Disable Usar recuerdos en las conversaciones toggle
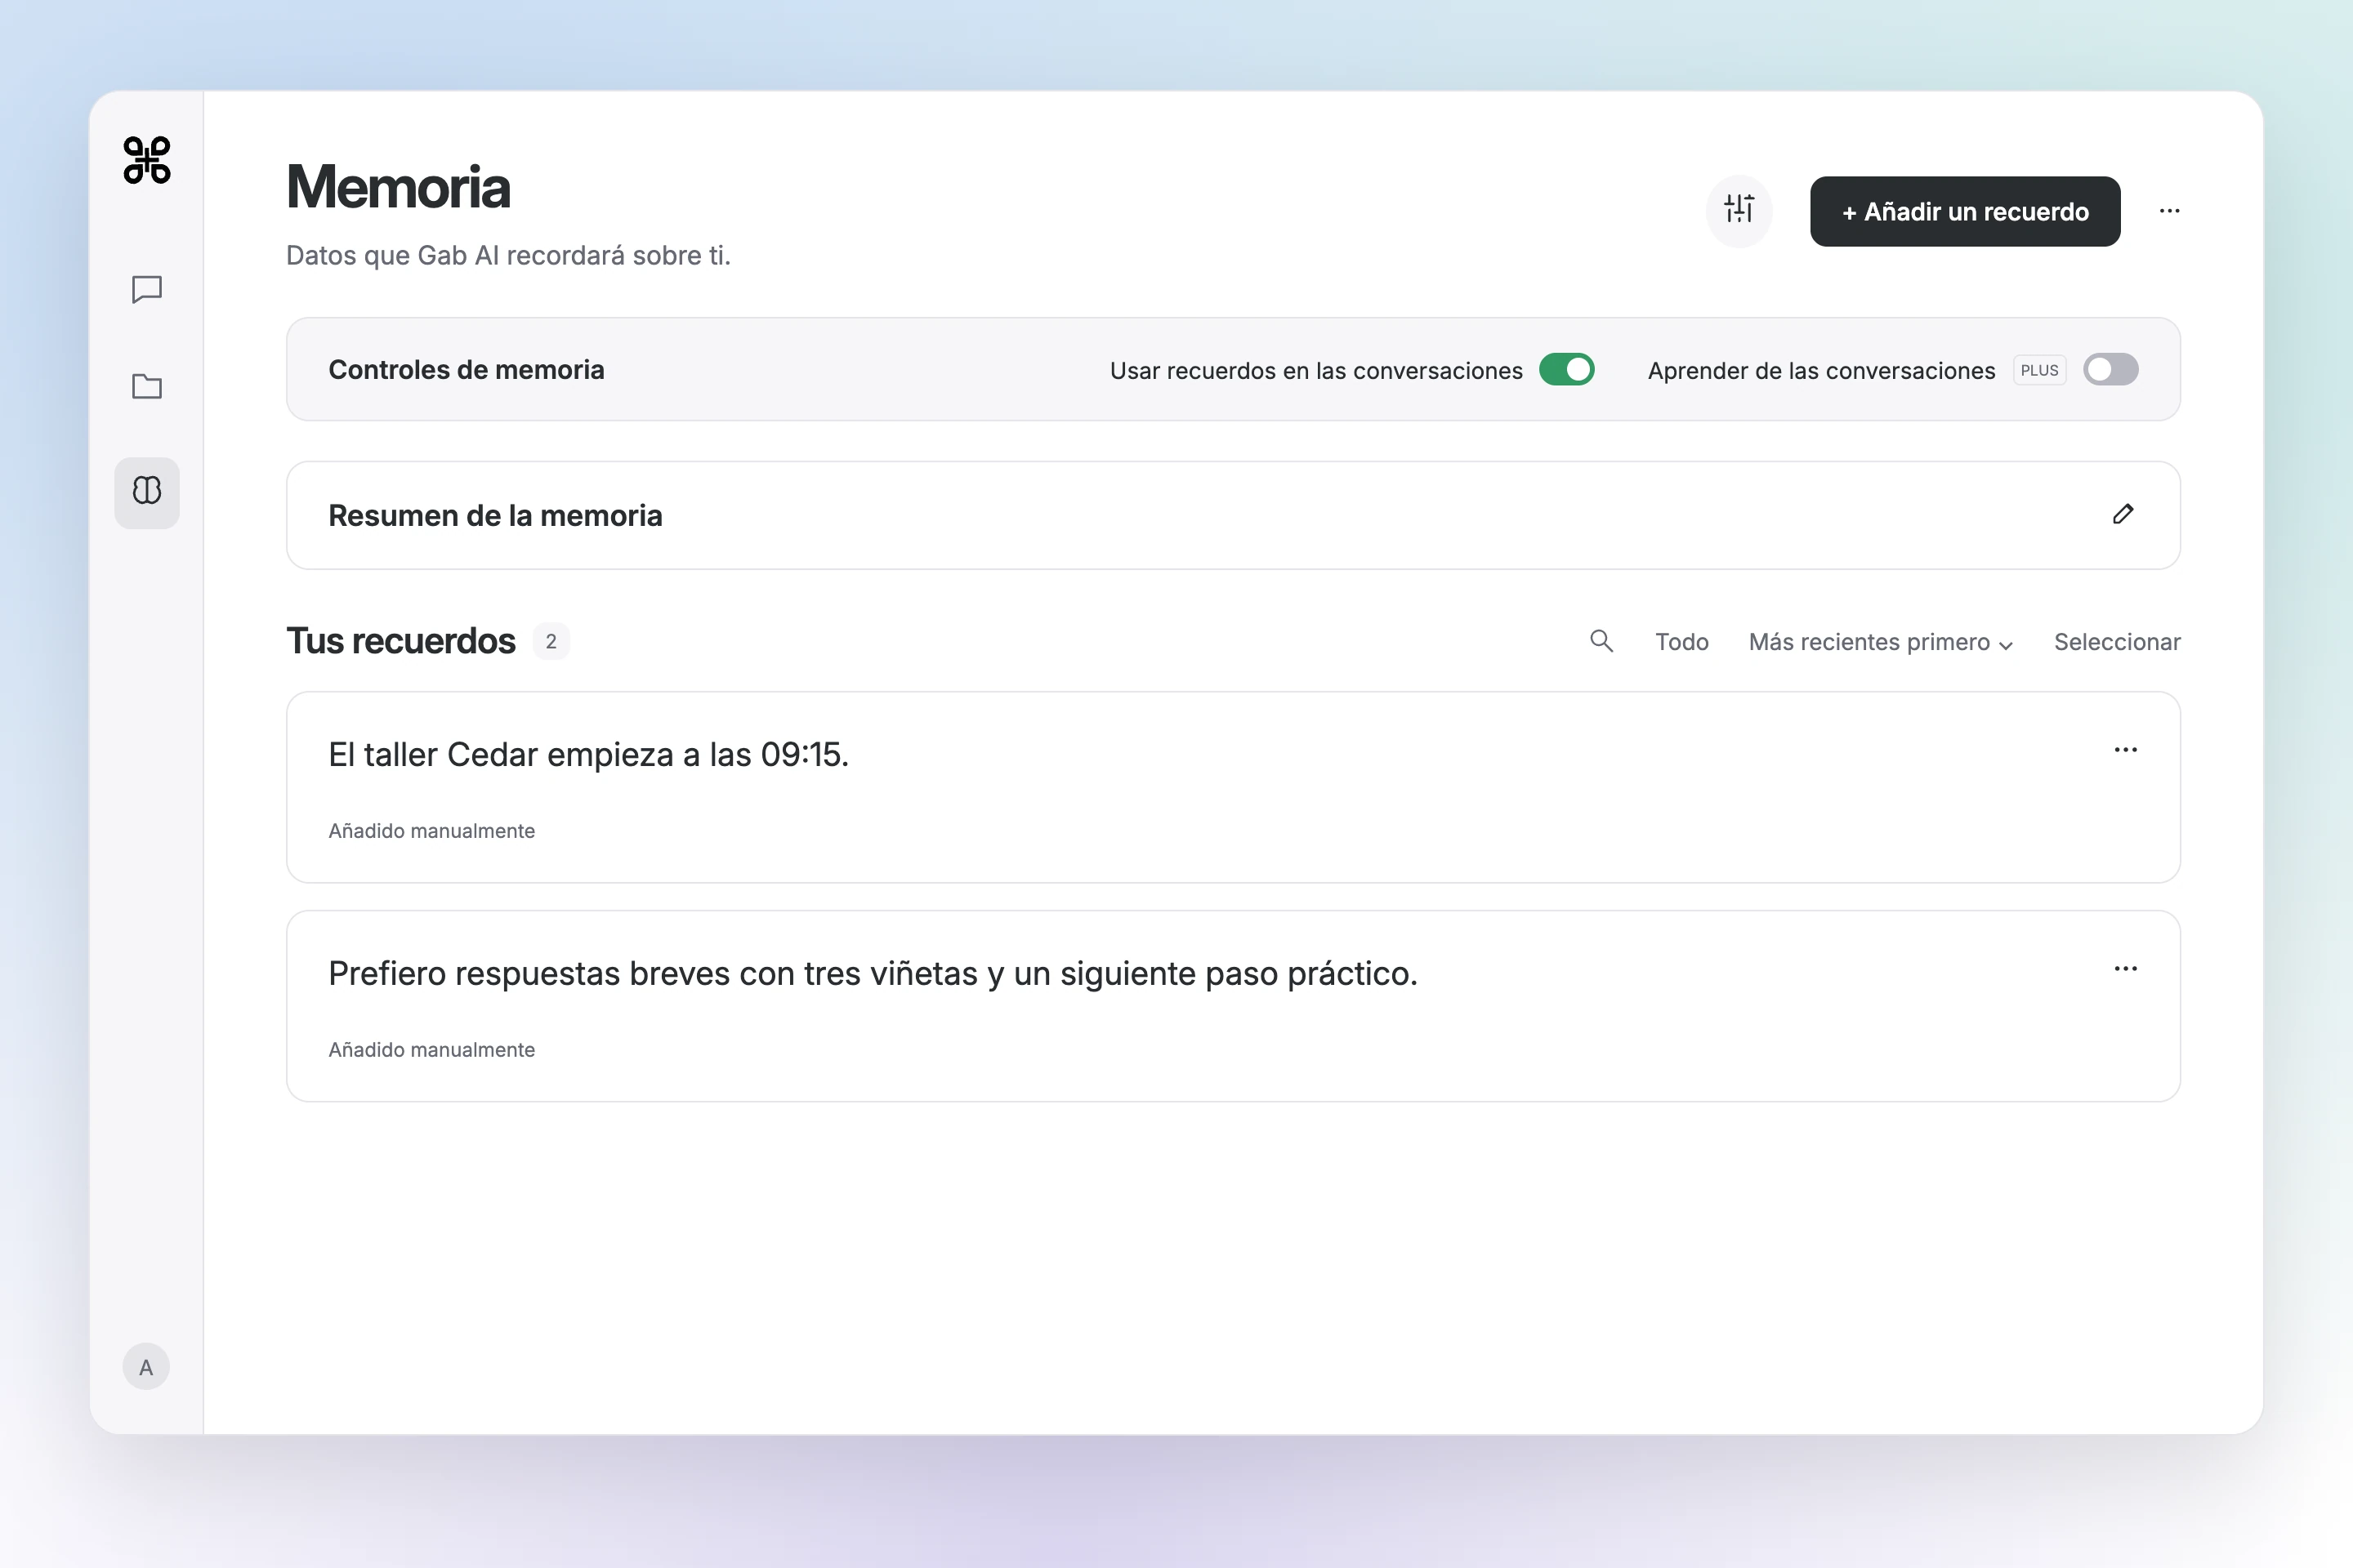The height and width of the screenshot is (1568, 2353). click(1567, 370)
